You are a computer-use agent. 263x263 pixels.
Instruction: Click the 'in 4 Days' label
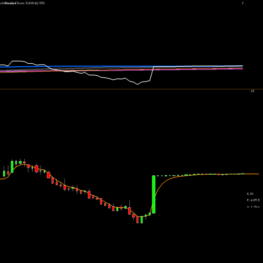pos(253,207)
